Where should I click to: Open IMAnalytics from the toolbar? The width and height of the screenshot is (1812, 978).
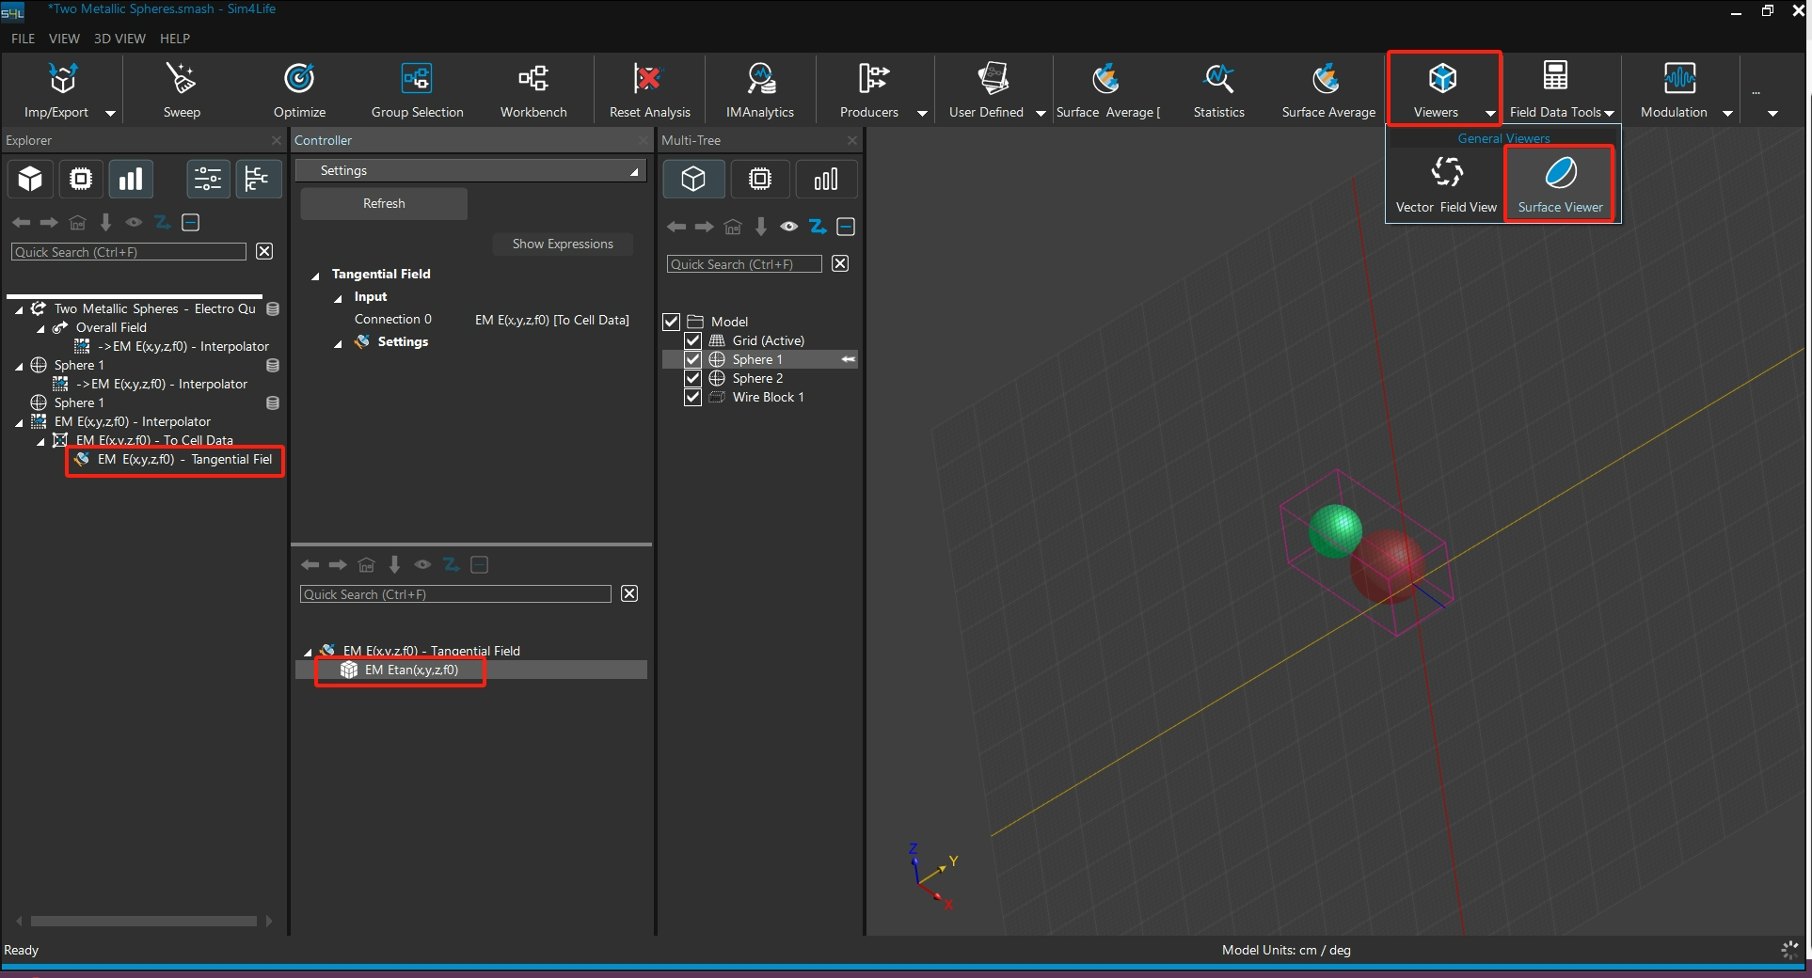pyautogui.click(x=759, y=80)
